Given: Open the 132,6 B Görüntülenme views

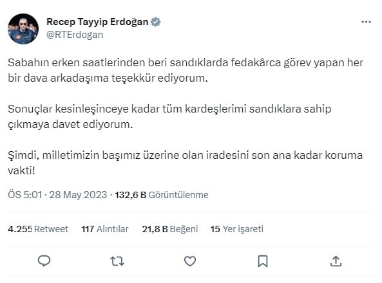Looking at the screenshot, I should 162,195.
